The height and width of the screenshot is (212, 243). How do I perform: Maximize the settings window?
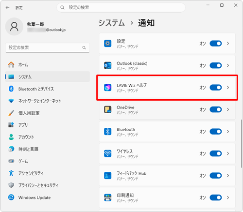pos(222,5)
